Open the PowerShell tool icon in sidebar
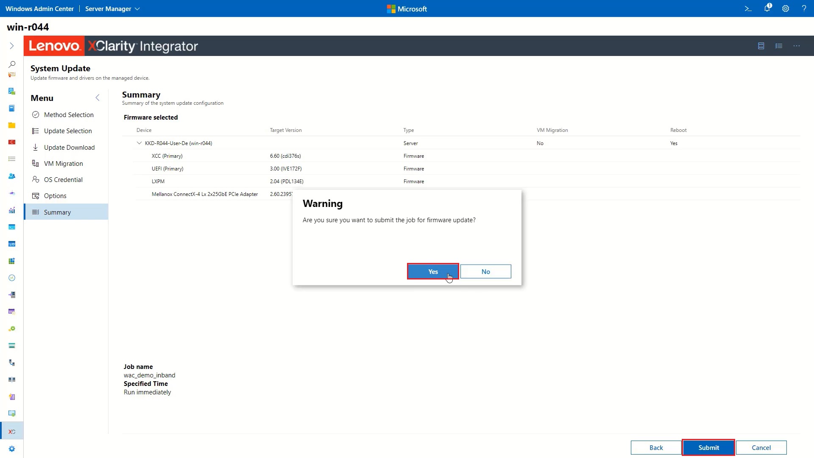This screenshot has height=458, width=814. tap(12, 227)
